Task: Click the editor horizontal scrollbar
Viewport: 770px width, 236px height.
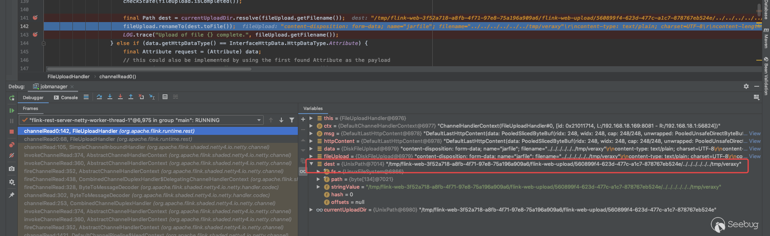Action: [149, 69]
